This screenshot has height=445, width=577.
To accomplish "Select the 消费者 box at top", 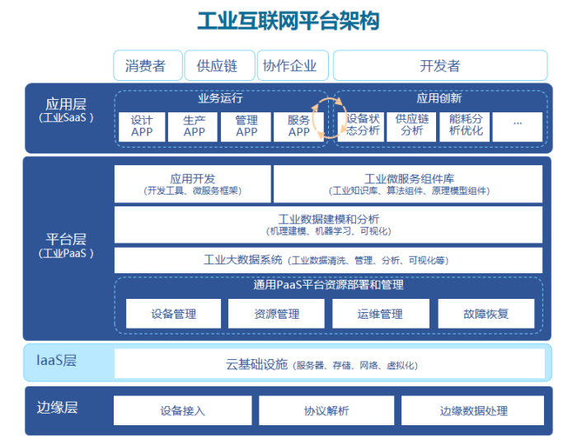I will pos(145,66).
